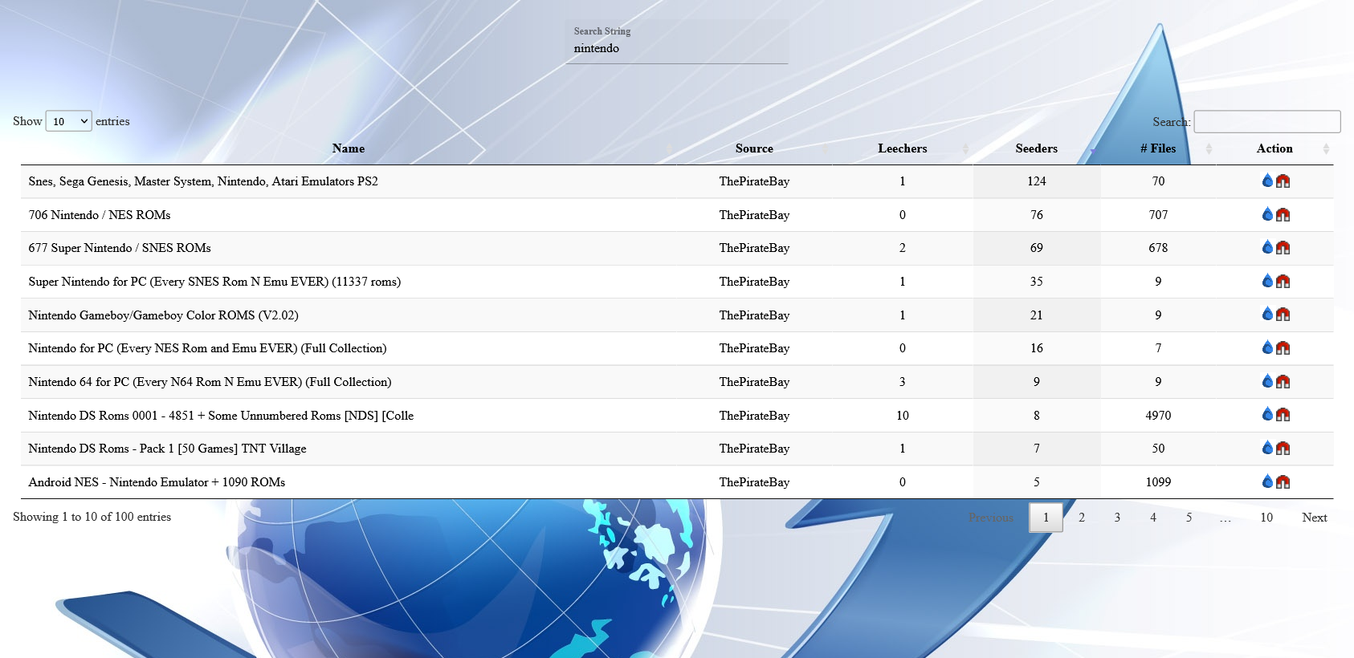Screen dimensions: 1354x658
Task: Sort table by Seeders column header
Action: click(1036, 148)
